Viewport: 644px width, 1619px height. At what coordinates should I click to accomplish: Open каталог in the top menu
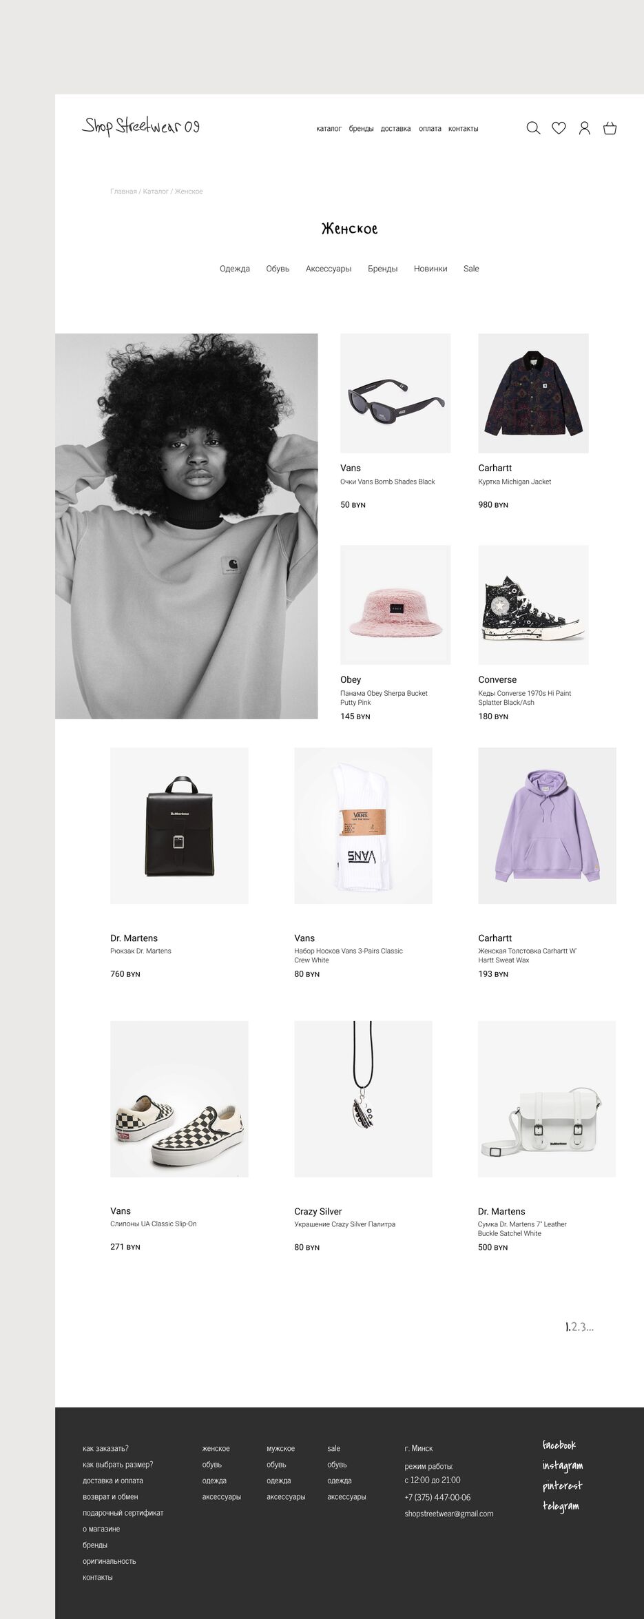click(x=329, y=129)
